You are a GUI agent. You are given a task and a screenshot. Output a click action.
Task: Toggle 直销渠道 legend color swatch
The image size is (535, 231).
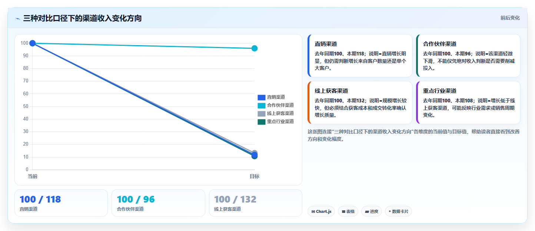(x=262, y=97)
